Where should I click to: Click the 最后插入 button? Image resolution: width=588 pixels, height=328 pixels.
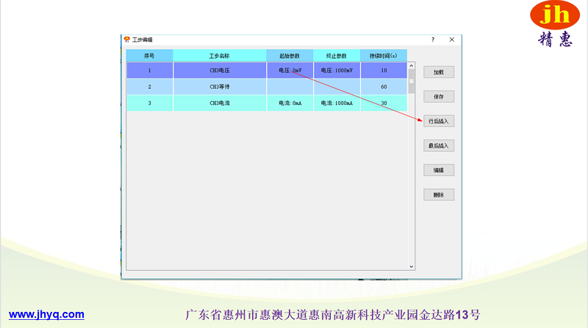(438, 146)
